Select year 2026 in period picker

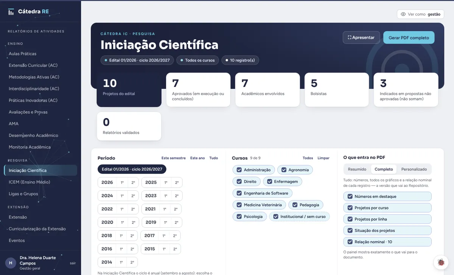107,182
